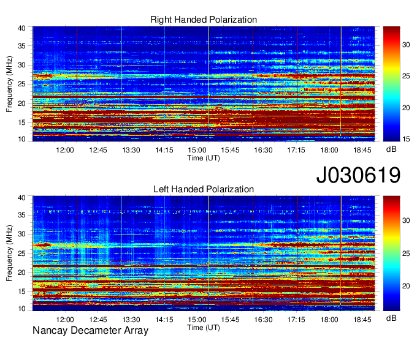Viewport: 417px width, 338px height.
Task: Click the 14:15 tick under Right Handed plot
Action: click(164, 150)
